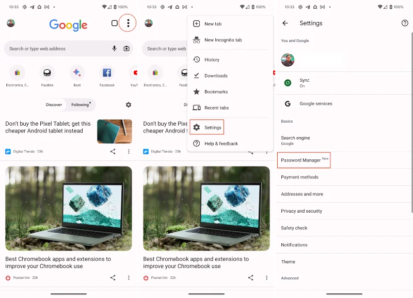Image resolution: width=413 pixels, height=298 pixels.
Task: Select New tab from the menu
Action: click(x=230, y=24)
